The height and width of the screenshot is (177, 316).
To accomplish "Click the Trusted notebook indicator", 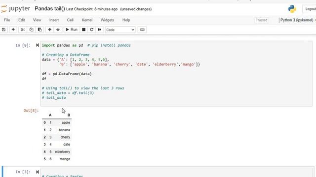I will click(261, 20).
